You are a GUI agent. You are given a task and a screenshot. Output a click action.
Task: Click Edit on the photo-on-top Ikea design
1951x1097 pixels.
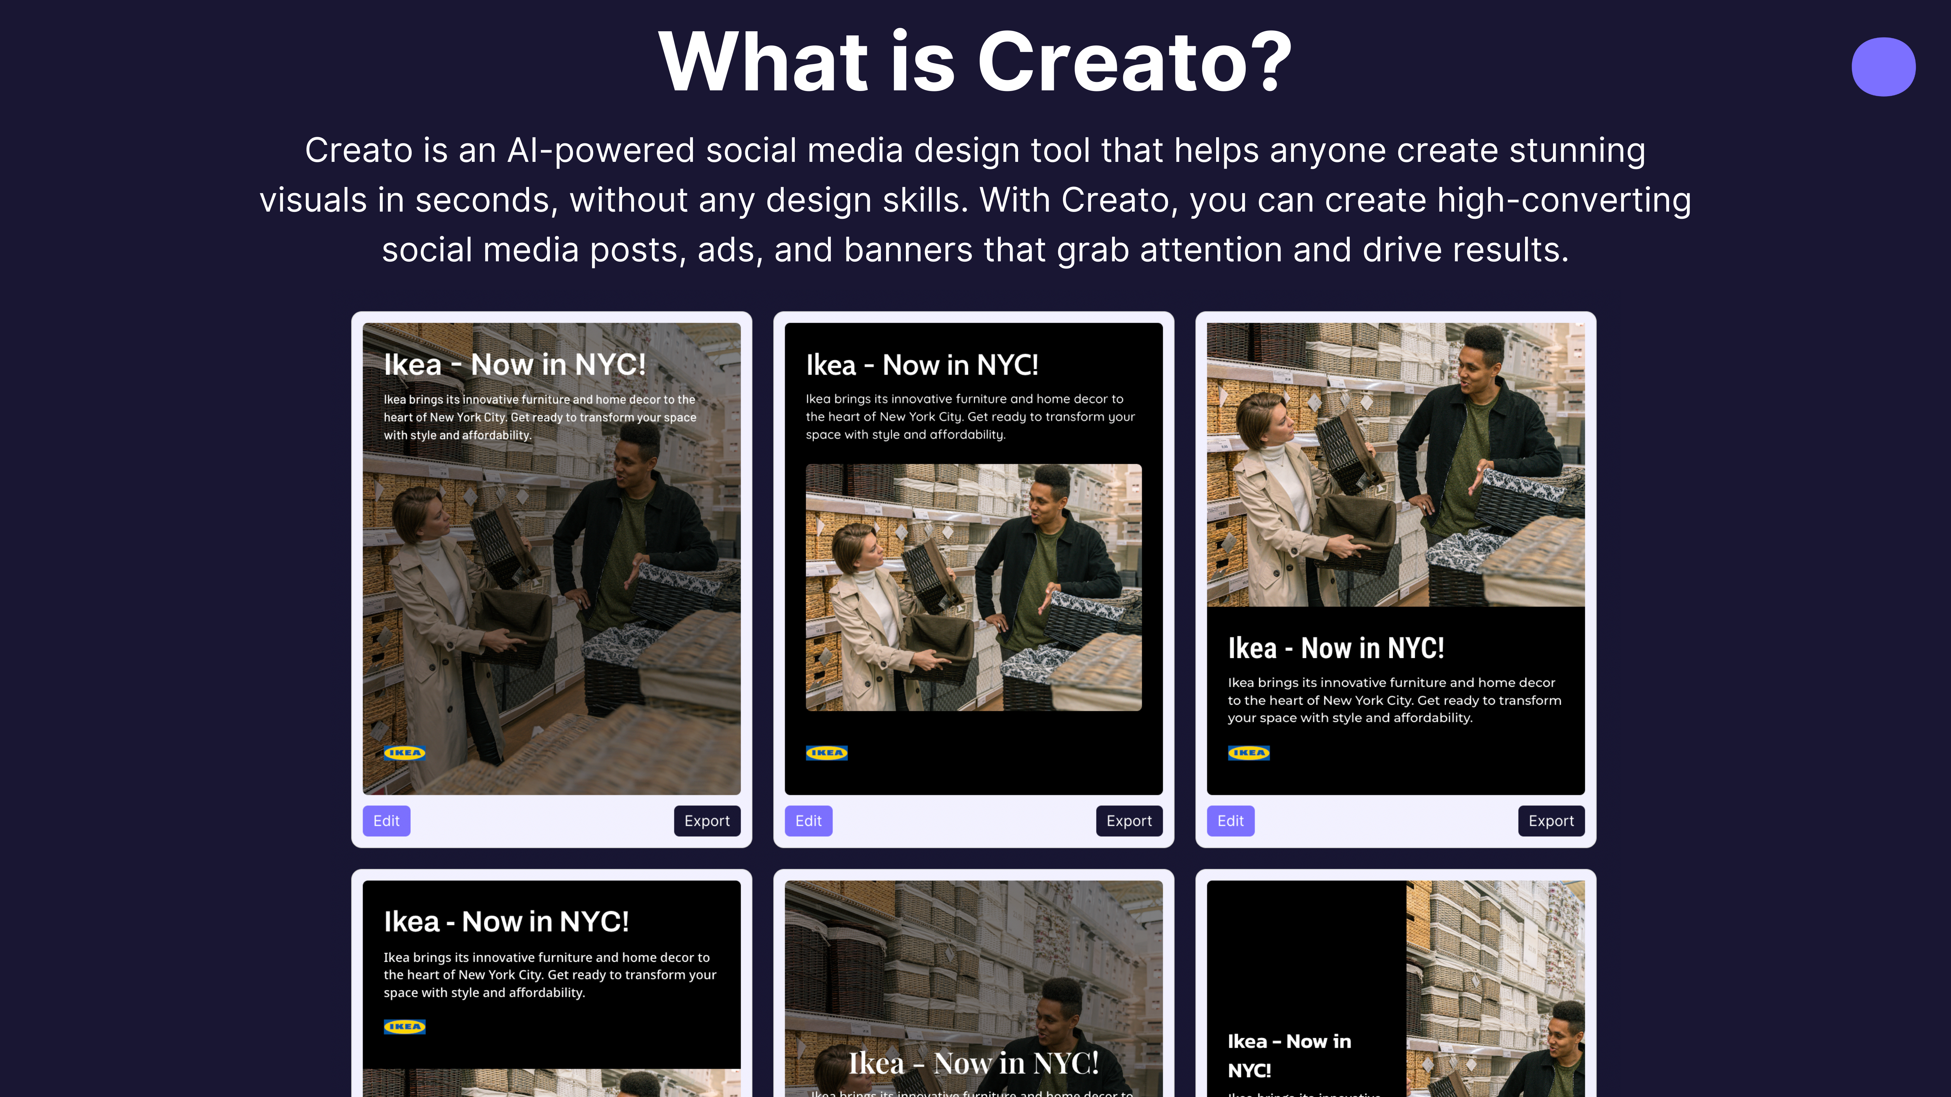(1230, 821)
